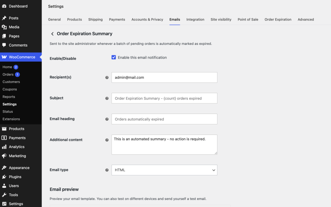Screen dimensions: 331x207
Task: Click the Analytics bar chart icon
Action: click(4, 147)
